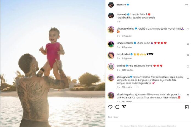Like iampauloandre's comment
The image size is (191, 127).
(188, 44)
